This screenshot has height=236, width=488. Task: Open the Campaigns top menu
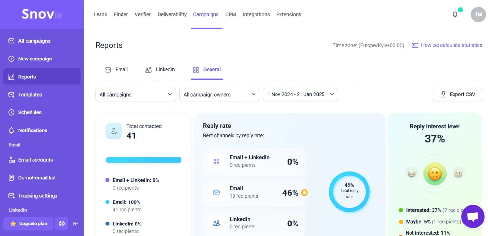pyautogui.click(x=206, y=14)
